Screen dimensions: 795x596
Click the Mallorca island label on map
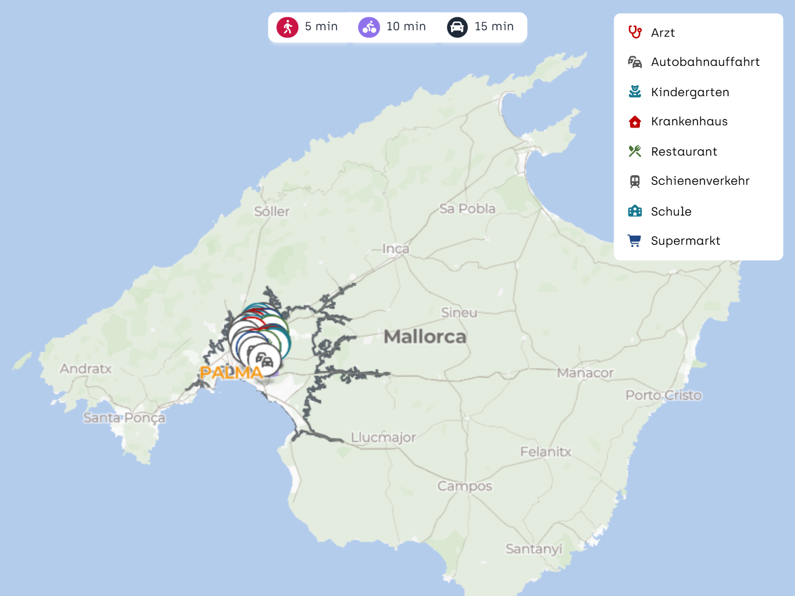[x=425, y=337]
